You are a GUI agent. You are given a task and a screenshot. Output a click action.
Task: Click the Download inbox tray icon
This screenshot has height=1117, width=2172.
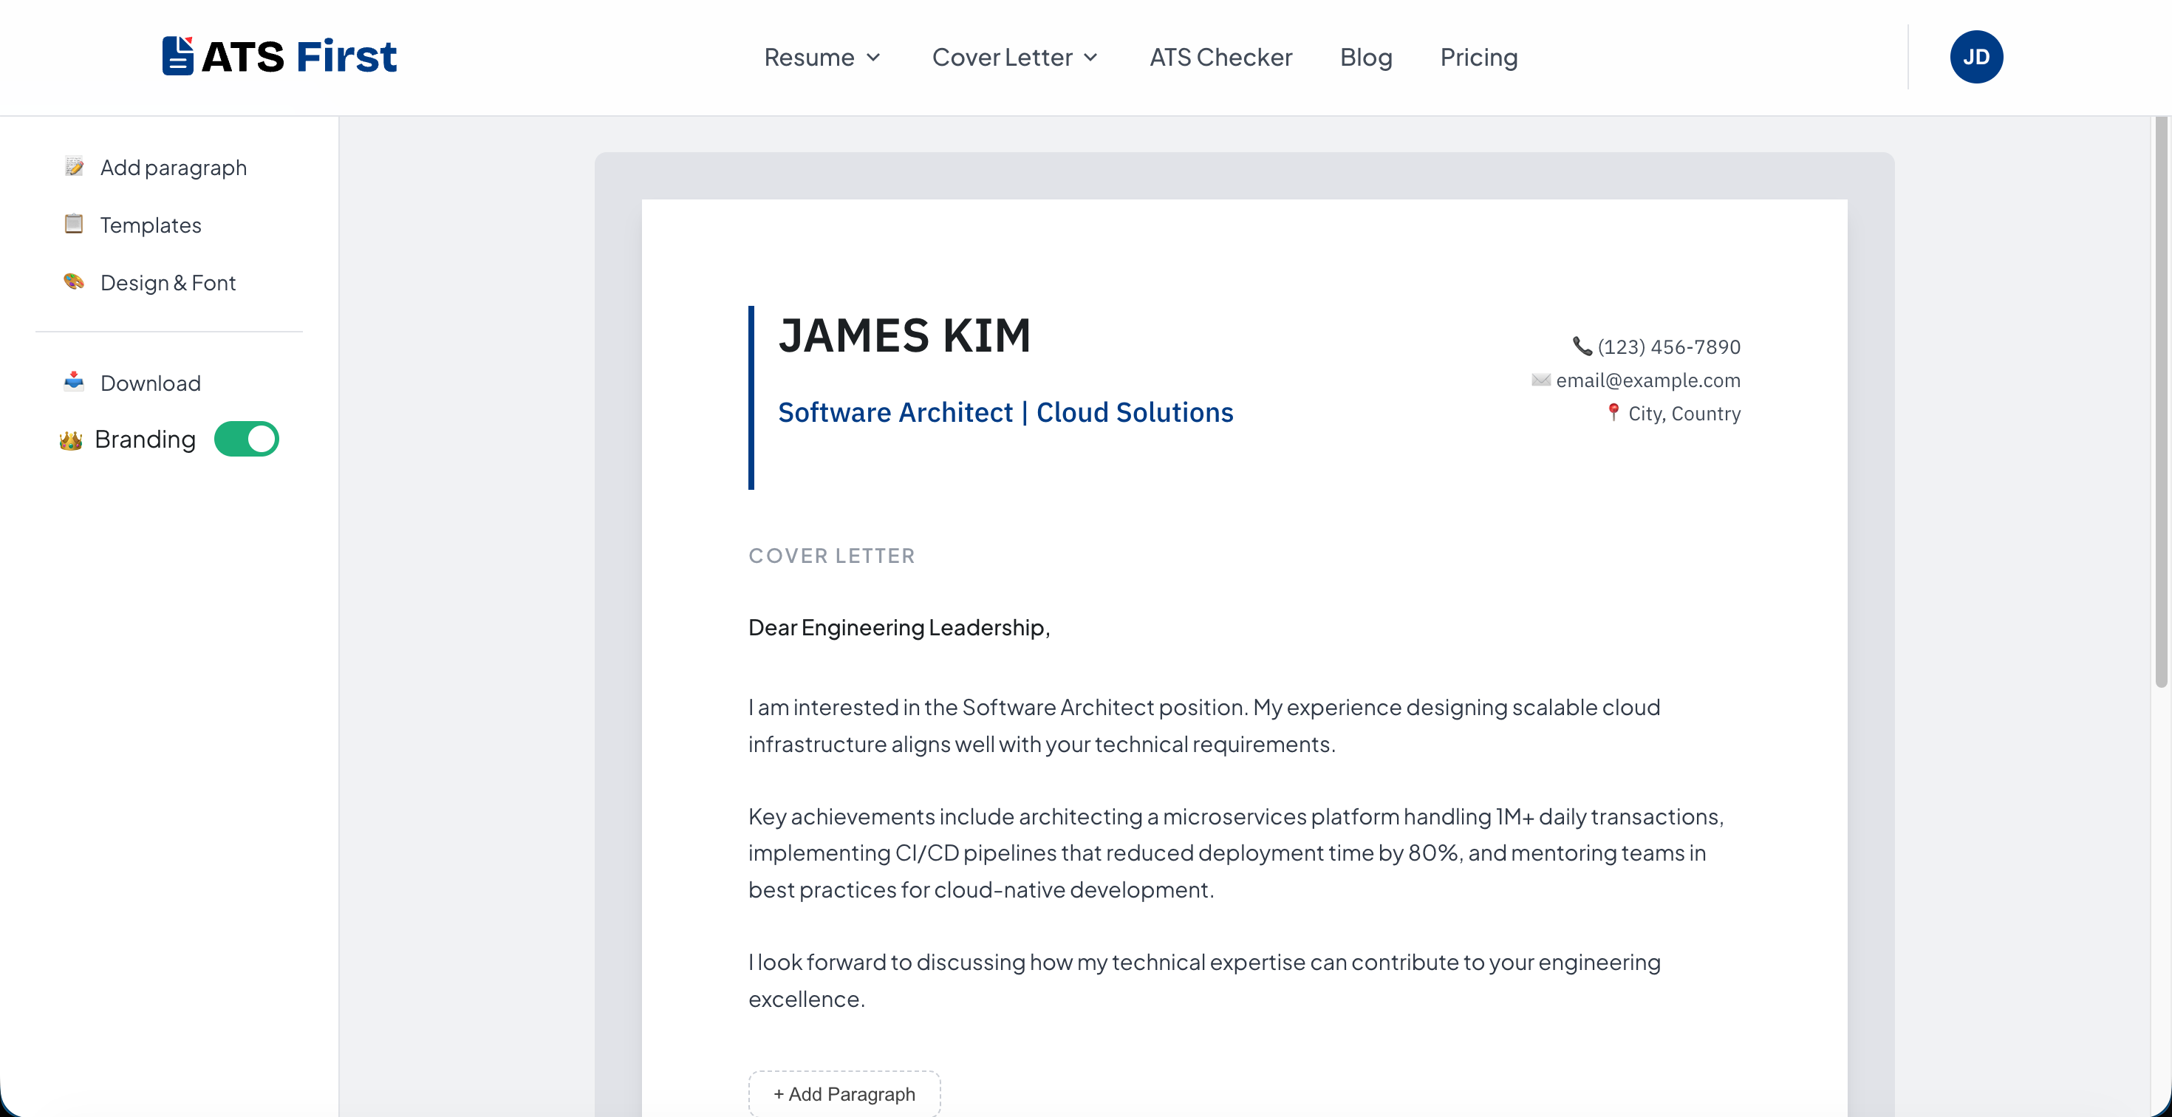74,381
